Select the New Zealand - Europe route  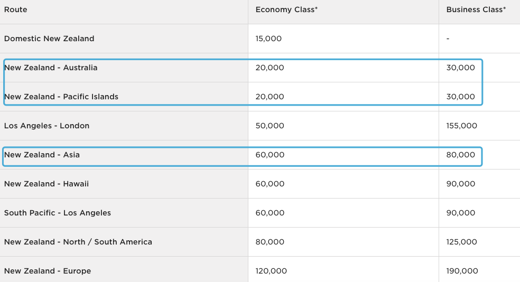[48, 271]
